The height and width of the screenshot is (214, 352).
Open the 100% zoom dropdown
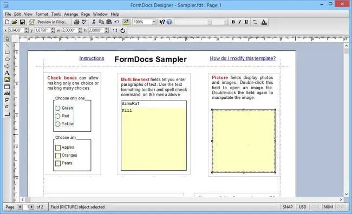pyautogui.click(x=154, y=22)
